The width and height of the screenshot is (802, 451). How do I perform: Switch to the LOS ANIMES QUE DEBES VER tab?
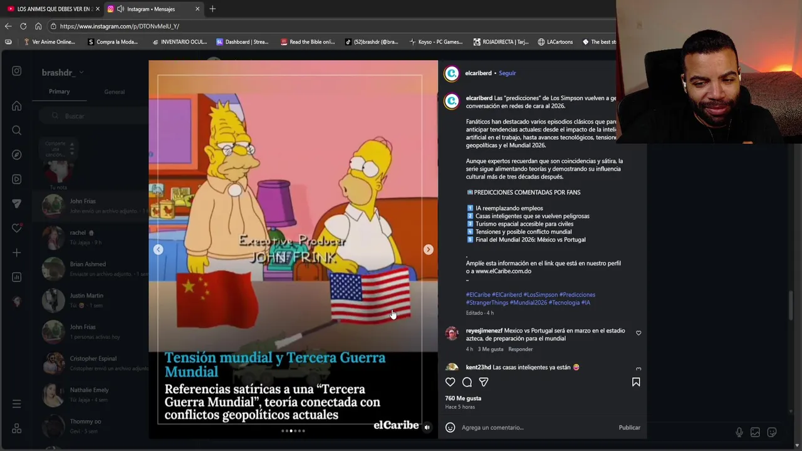(51, 9)
